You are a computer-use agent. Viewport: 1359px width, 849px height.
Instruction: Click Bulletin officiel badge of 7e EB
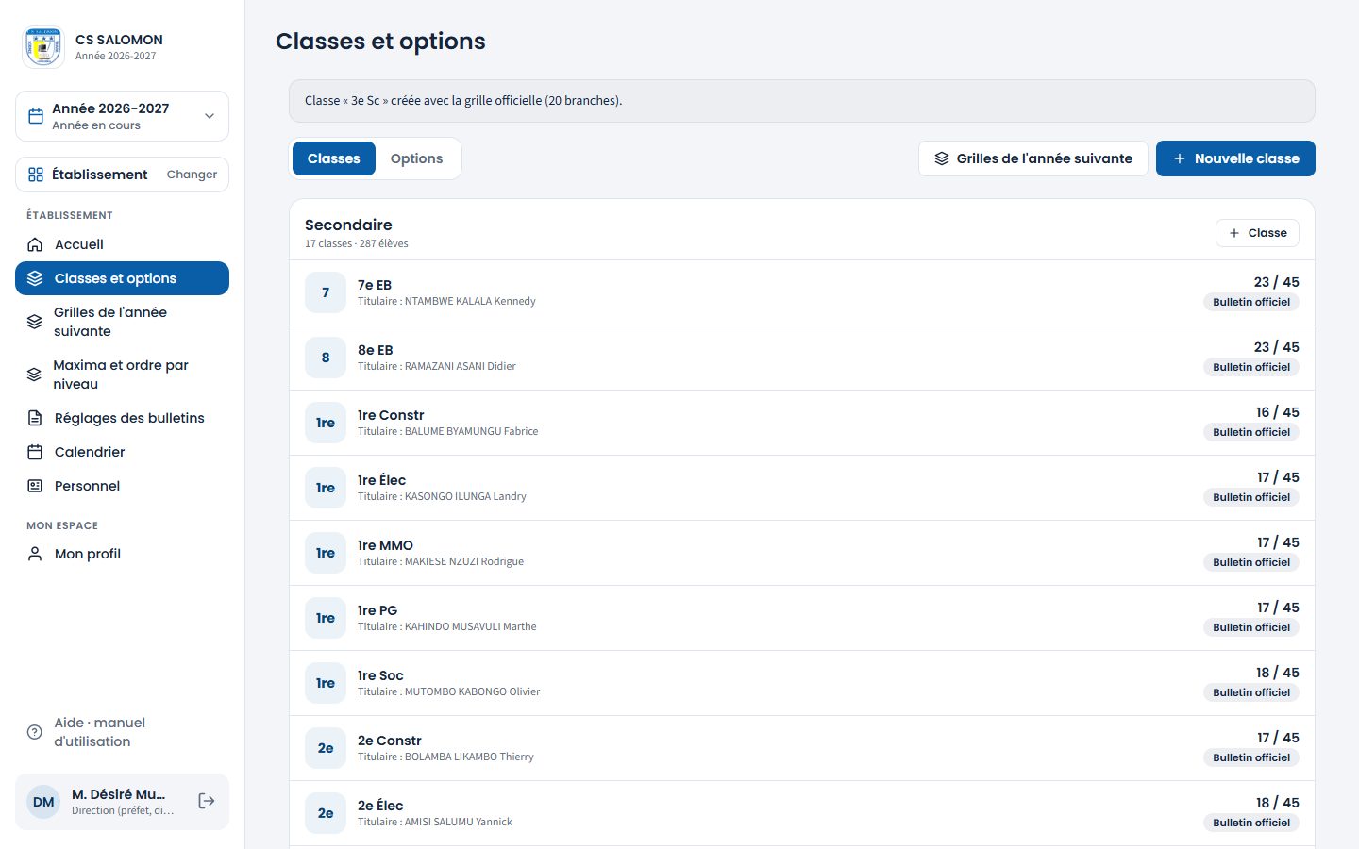coord(1251,302)
